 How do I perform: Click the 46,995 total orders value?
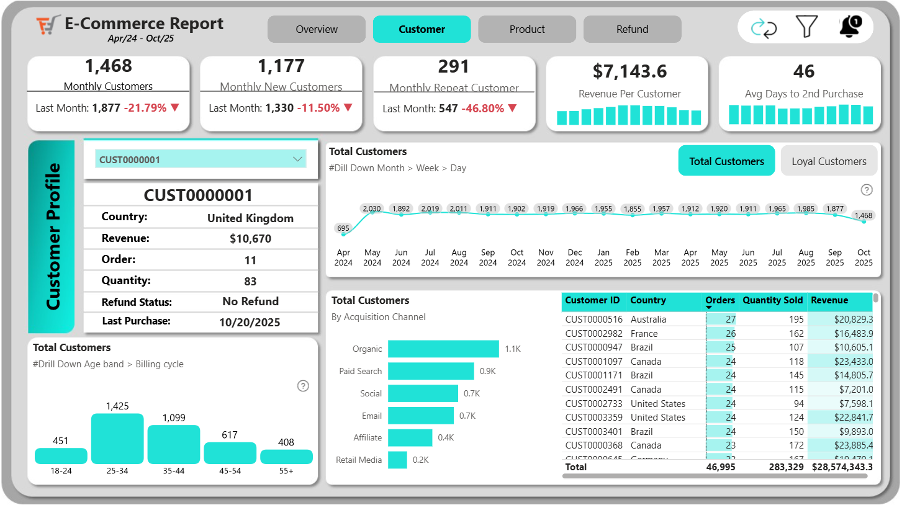click(721, 467)
